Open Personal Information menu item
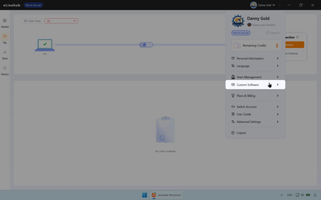 click(255, 58)
